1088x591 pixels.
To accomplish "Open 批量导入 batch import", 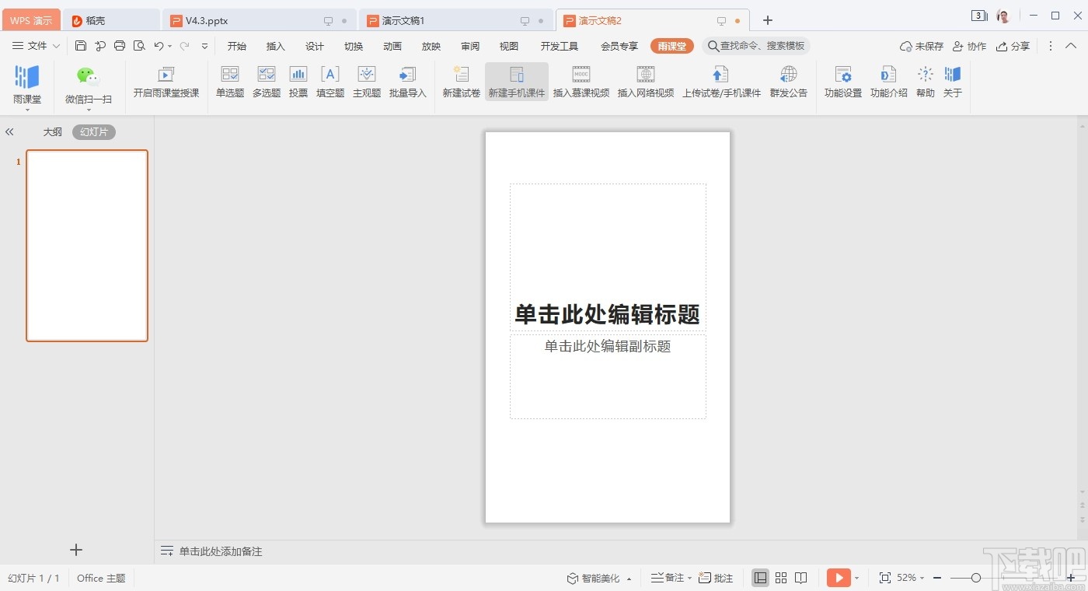I will click(x=407, y=82).
